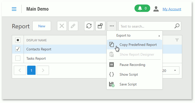Click Save Script in the menu
Image resolution: width=195 pixels, height=103 pixels.
pos(128,84)
